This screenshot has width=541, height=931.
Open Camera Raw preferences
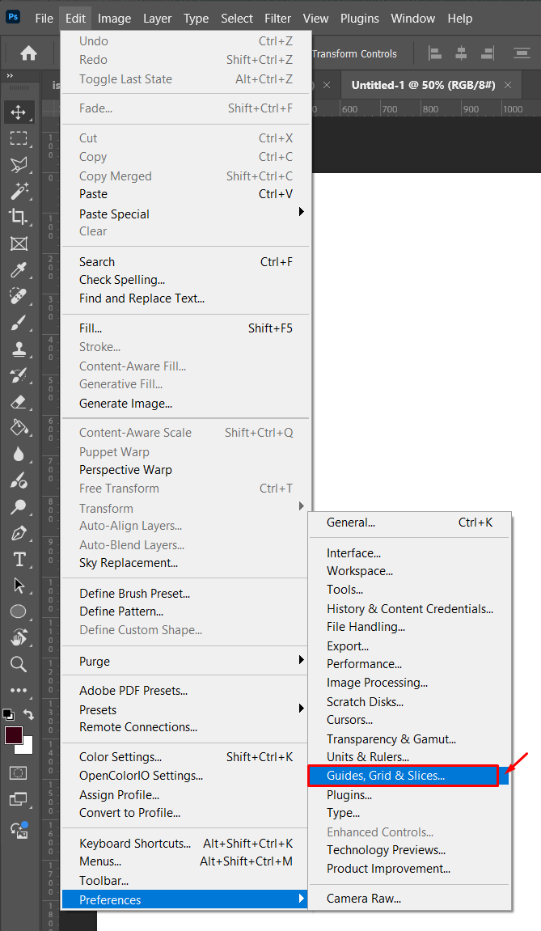[x=364, y=899]
